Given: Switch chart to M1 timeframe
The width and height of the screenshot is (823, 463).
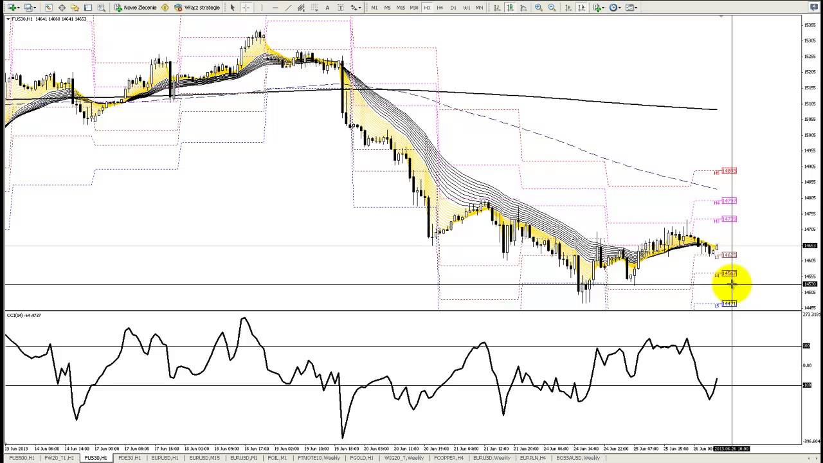Looking at the screenshot, I should tap(374, 8).
